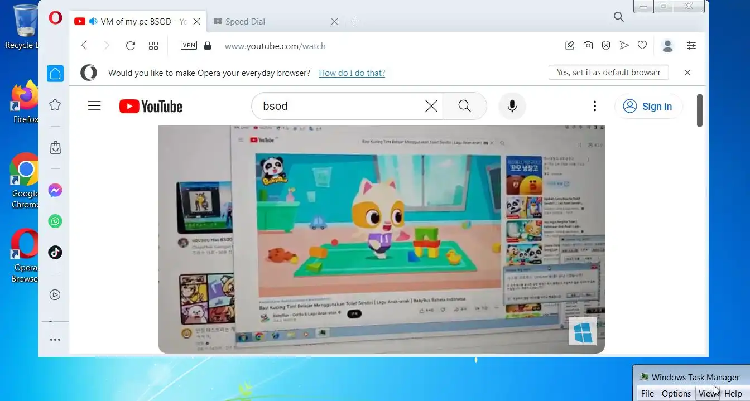Open Easy Setup sliders icon
Screen dimensions: 750x401
pyautogui.click(x=691, y=46)
